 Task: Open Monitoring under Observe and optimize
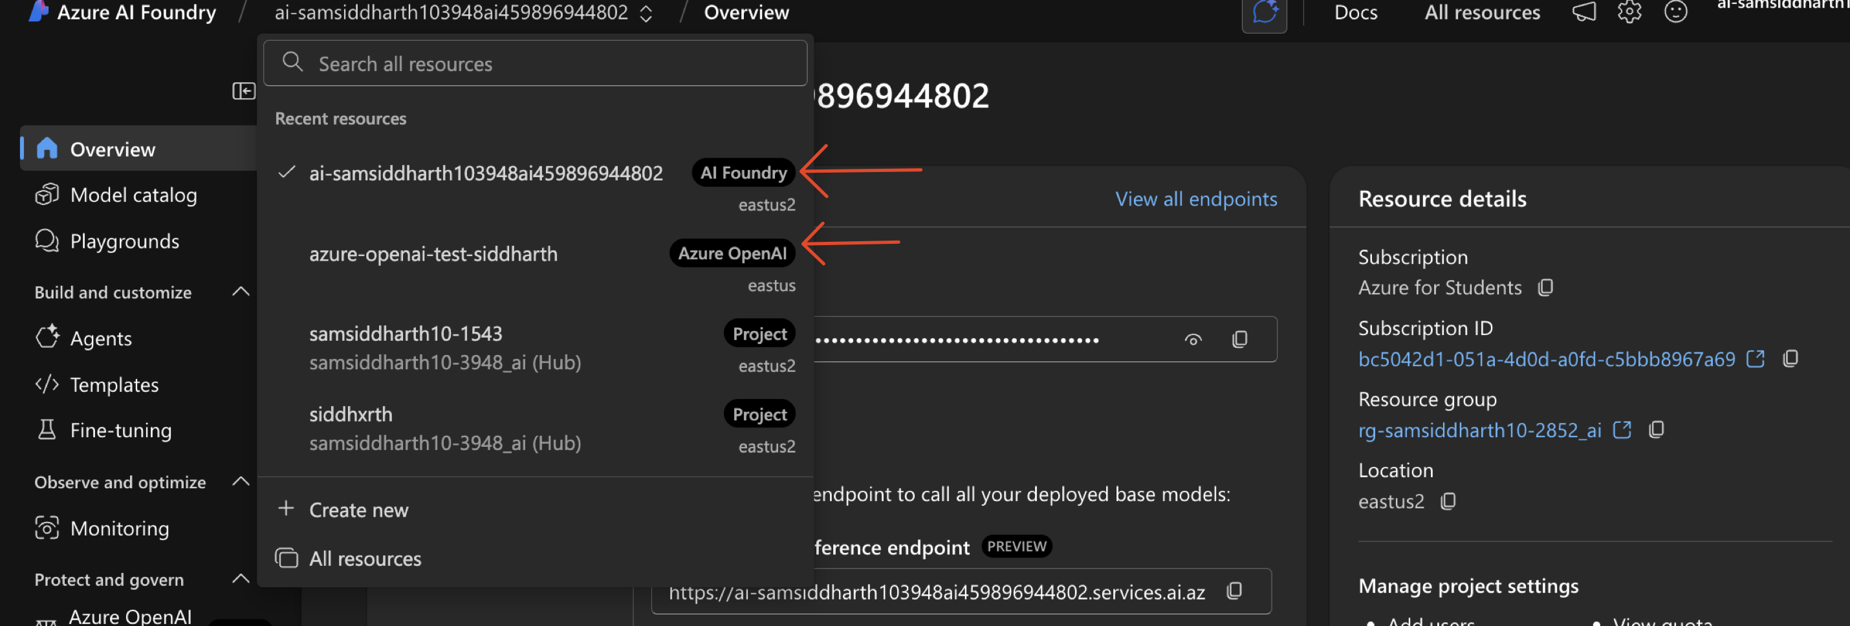[x=119, y=528]
